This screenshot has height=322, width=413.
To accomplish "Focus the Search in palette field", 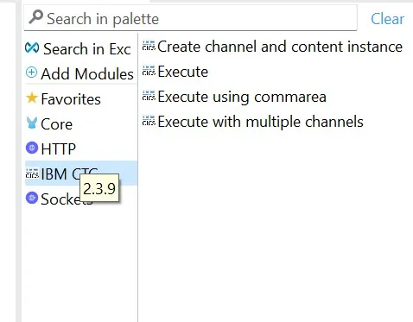I will pos(190,18).
